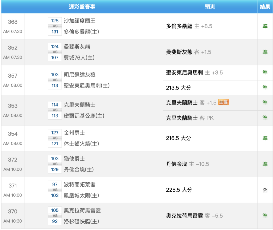The image size is (273, 230).
Task: Click team name 聖安東尼奧馬刺(主) in matchup
Action: (87, 85)
